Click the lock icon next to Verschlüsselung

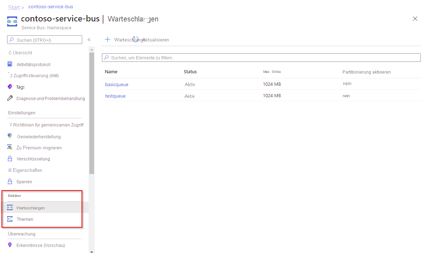coord(10,158)
